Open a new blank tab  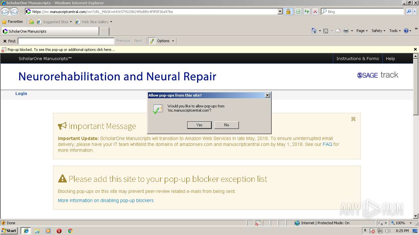[x=104, y=31]
